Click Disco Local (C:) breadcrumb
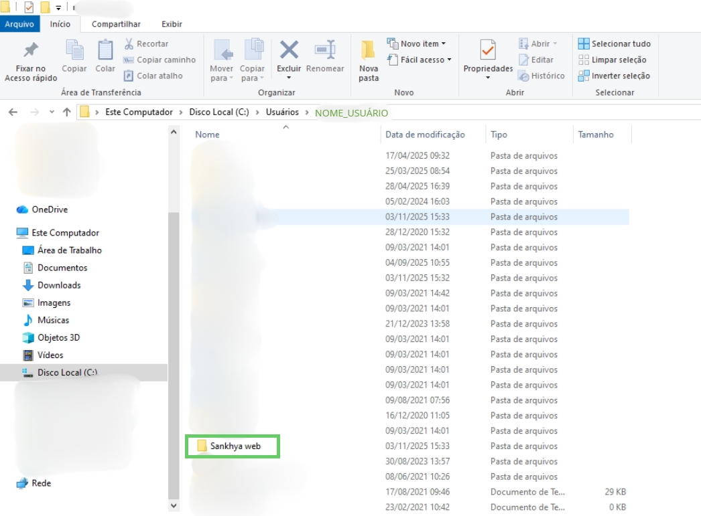The height and width of the screenshot is (516, 701). pyautogui.click(x=219, y=112)
